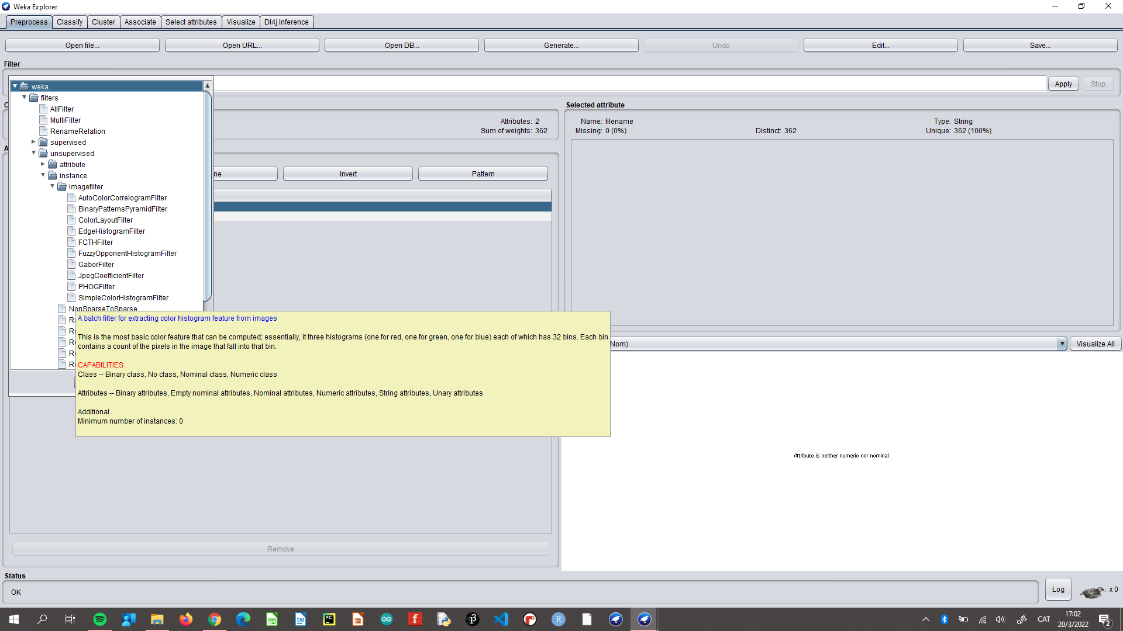Screen dimensions: 1123x631
Task: Open the Select attributes tab
Action: [191, 22]
